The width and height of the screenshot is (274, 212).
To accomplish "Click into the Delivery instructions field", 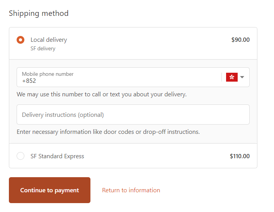I will click(x=133, y=115).
